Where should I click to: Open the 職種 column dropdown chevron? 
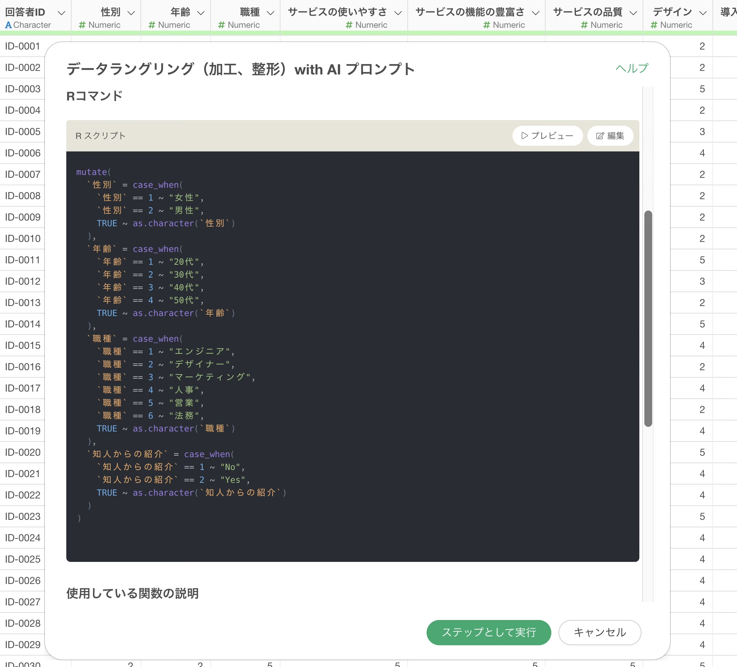[x=270, y=13]
